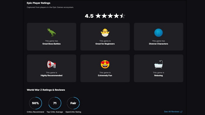Click the Highly Recommended label
This screenshot has height=115, width=205.
52,75
